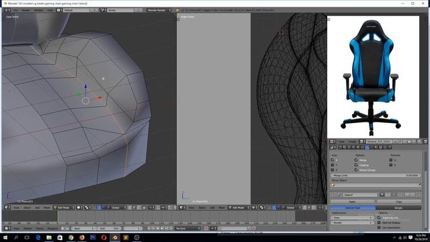Viewport: 430px width, 242px height.
Task: Click the screen layout browse icon
Action: pos(59,10)
